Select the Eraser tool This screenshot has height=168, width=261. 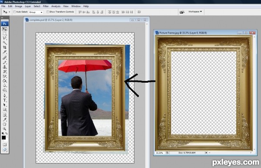click(5, 76)
